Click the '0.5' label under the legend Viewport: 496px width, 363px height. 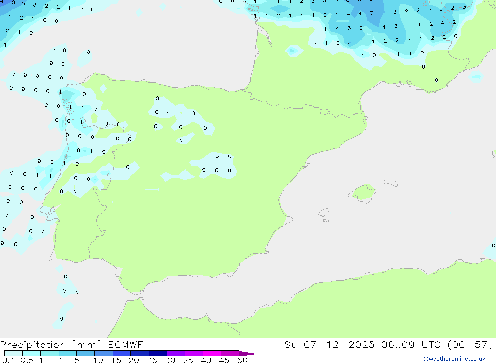[x=27, y=360]
